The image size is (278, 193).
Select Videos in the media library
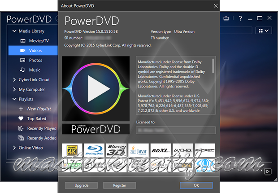[33, 50]
